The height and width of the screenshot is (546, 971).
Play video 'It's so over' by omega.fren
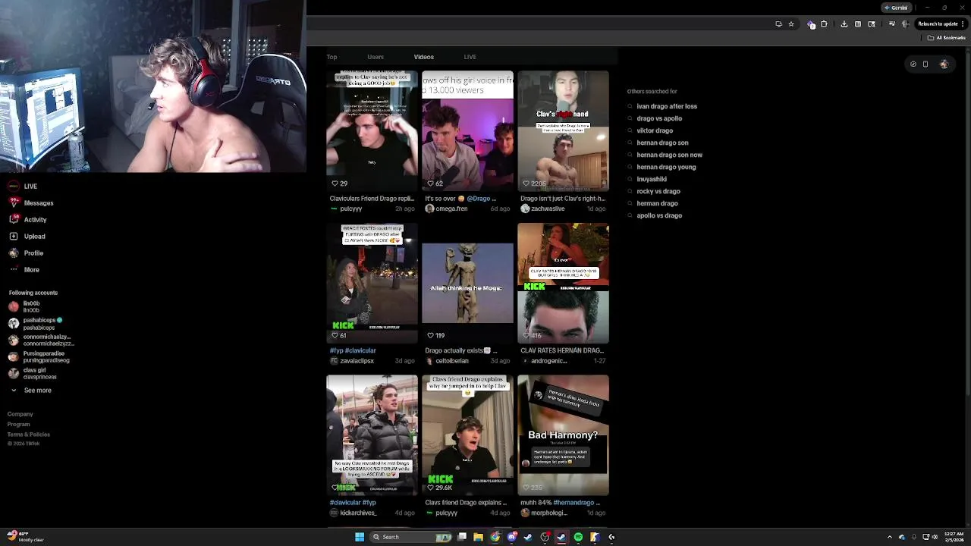click(467, 130)
